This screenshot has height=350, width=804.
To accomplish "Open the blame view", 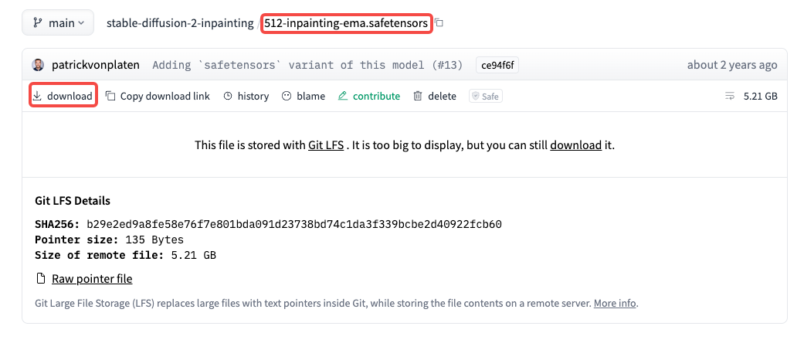I will pos(303,96).
